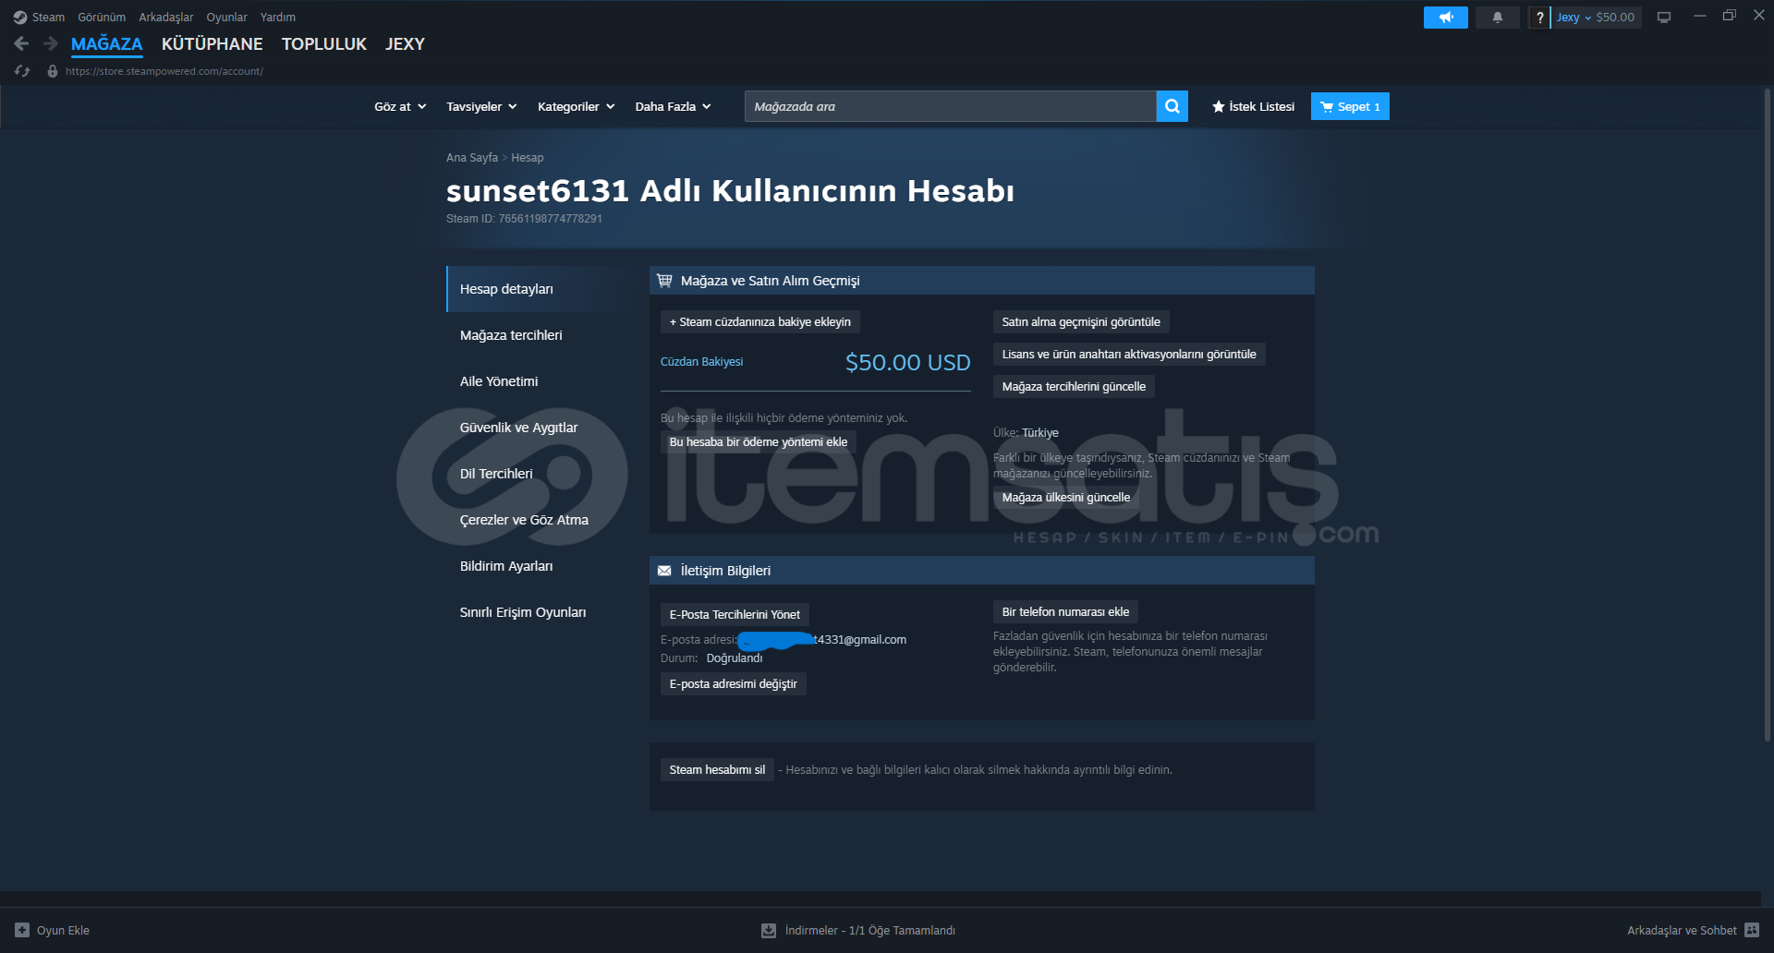Click the store search magnifier button
Image resolution: width=1774 pixels, height=953 pixels.
pyautogui.click(x=1173, y=106)
